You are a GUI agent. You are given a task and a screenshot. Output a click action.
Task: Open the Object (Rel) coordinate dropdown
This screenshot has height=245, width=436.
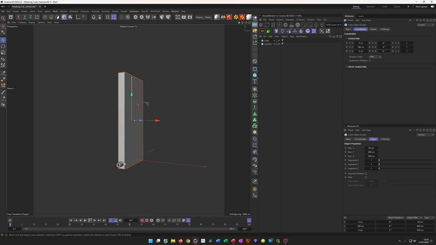click(414, 218)
